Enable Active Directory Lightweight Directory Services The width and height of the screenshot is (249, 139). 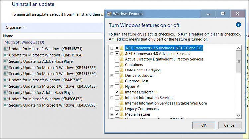[117, 59]
